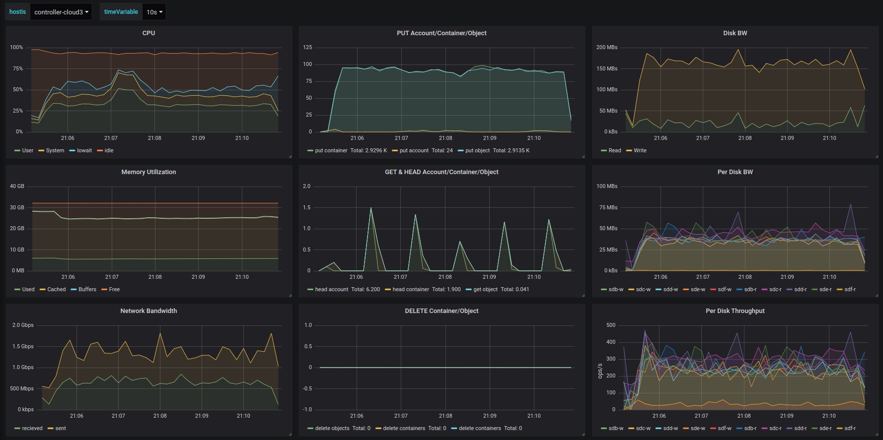The height and width of the screenshot is (440, 883).
Task: Click the Disk BW panel resize corner handle
Action: (x=877, y=157)
